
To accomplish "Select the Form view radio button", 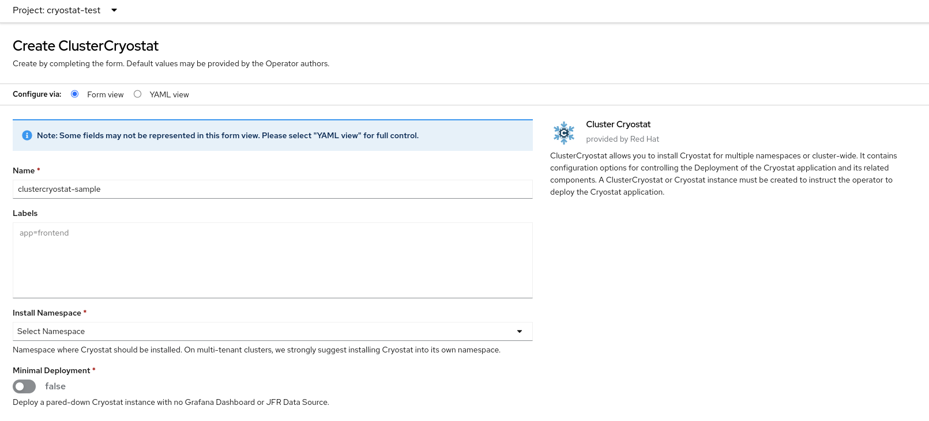I will pos(75,94).
